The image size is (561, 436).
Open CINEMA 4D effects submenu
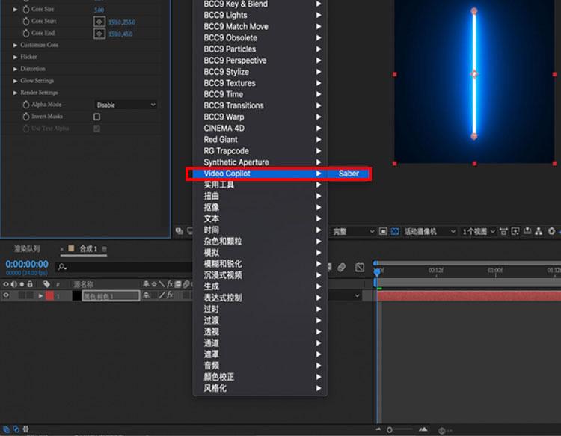click(x=260, y=128)
